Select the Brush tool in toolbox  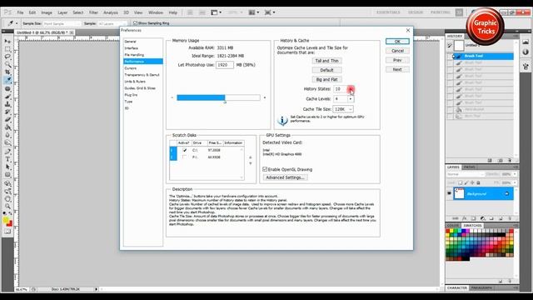pos(7,97)
